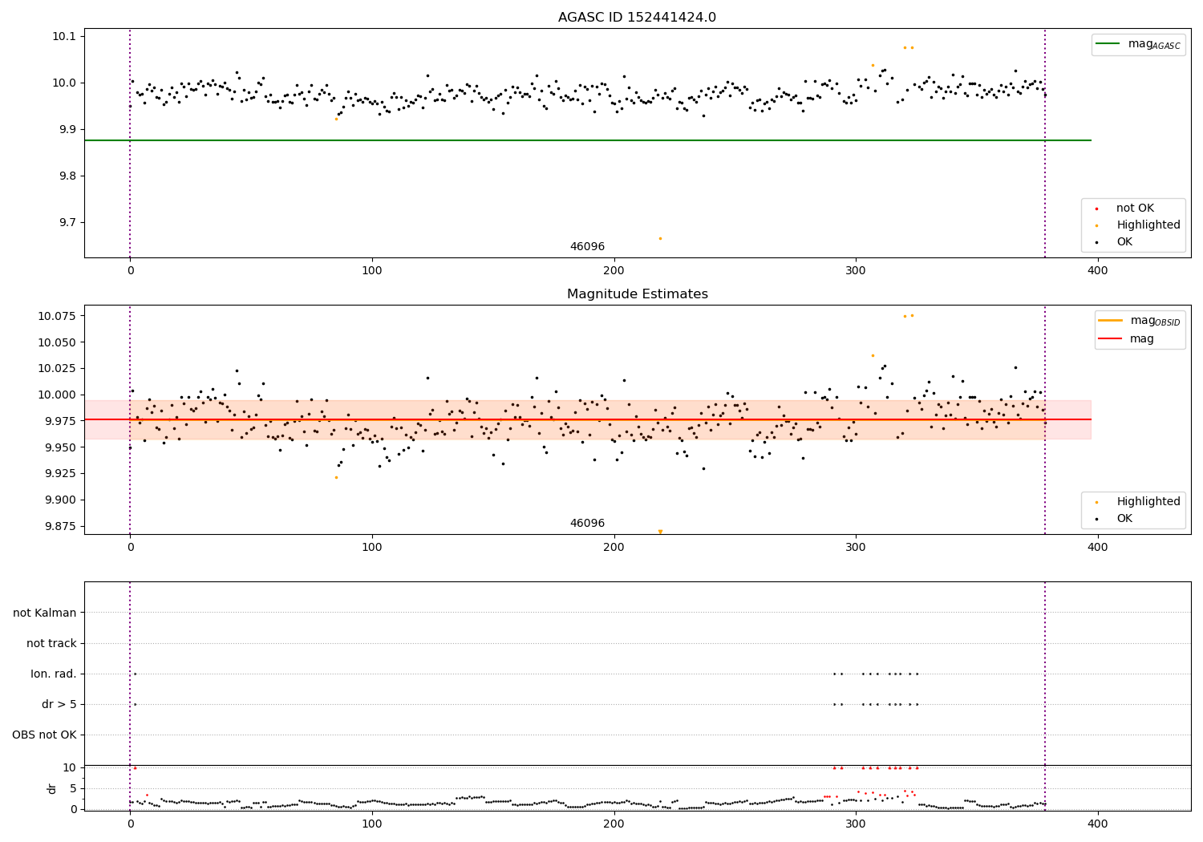Image resolution: width=1203 pixels, height=842 pixels.
Task: Click the orange downward triangle marker in middle plot
Action: (x=660, y=532)
